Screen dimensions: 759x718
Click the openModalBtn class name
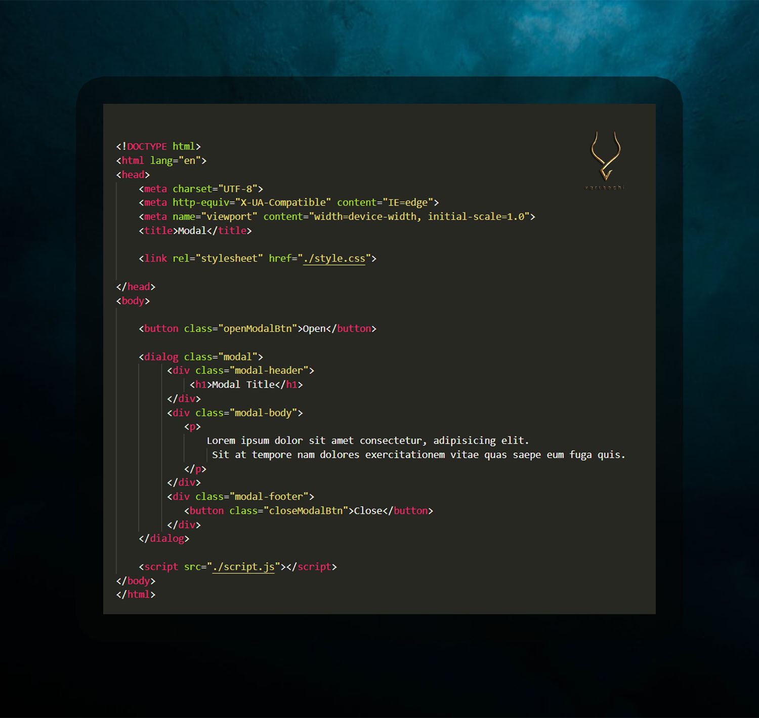pyautogui.click(x=258, y=329)
